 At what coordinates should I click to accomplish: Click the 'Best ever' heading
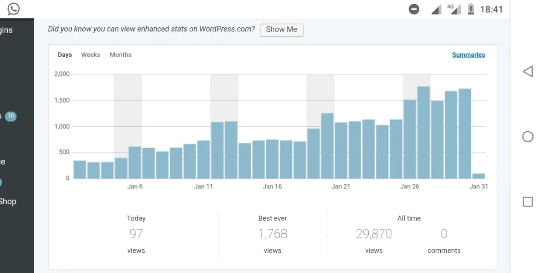(x=273, y=218)
